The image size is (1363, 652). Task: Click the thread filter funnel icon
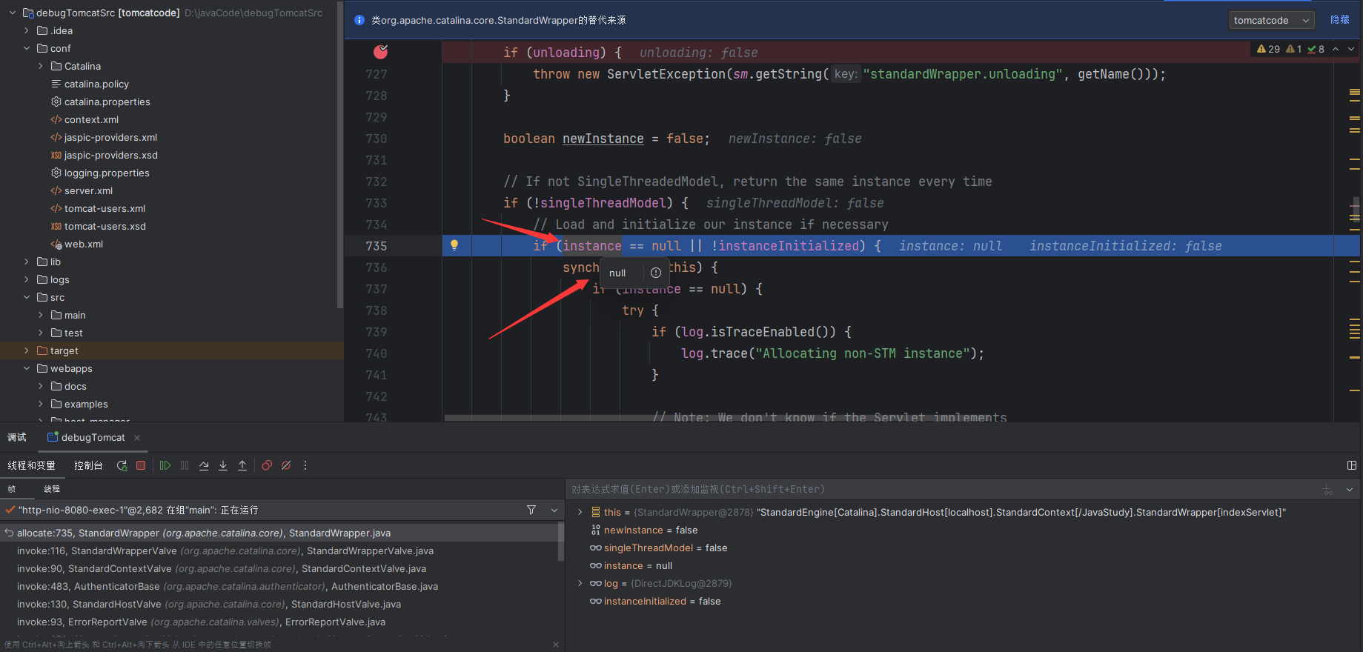[x=531, y=510]
